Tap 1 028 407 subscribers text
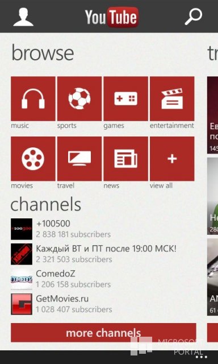 74,309
